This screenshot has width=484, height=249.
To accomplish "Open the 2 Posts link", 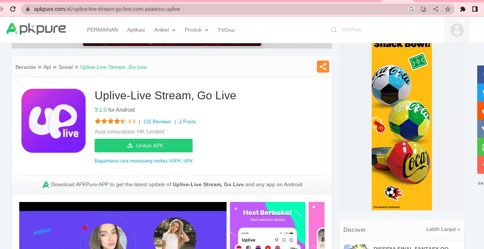I will pos(187,121).
